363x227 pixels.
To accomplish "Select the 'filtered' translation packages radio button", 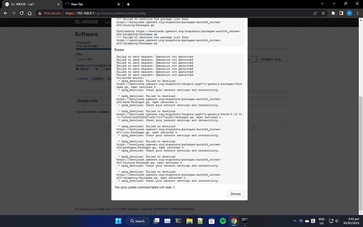I will click(78, 69).
